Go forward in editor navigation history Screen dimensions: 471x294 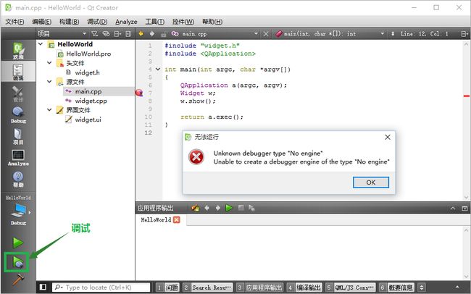tap(152, 33)
